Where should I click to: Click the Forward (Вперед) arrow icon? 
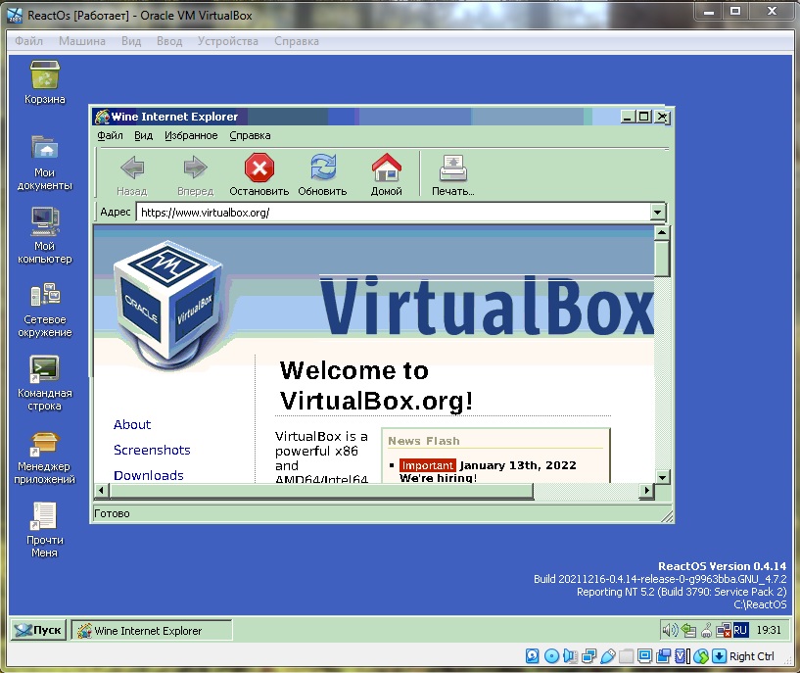point(195,168)
